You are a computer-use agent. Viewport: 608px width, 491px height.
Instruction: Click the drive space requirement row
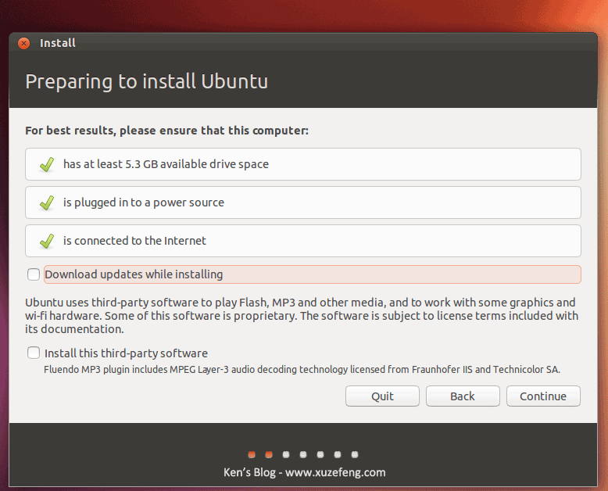point(303,164)
